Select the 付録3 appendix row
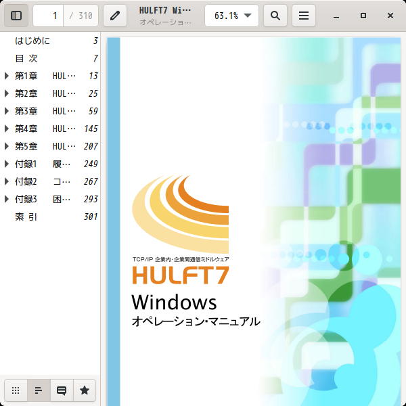Image resolution: width=406 pixels, height=406 pixels. 50,199
